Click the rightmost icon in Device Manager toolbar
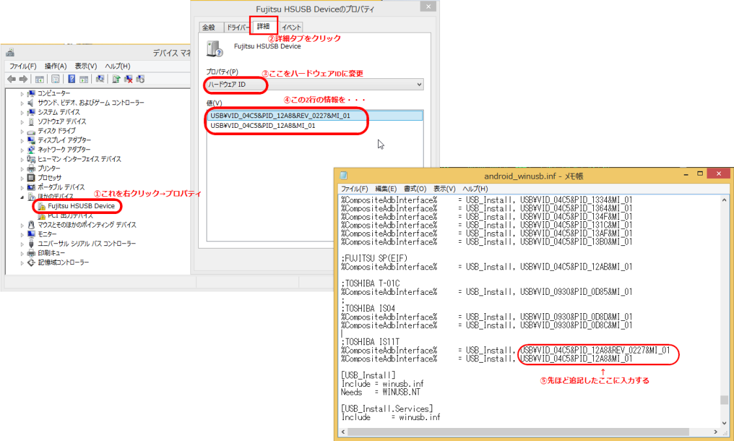Image resolution: width=734 pixels, height=441 pixels. coord(140,79)
